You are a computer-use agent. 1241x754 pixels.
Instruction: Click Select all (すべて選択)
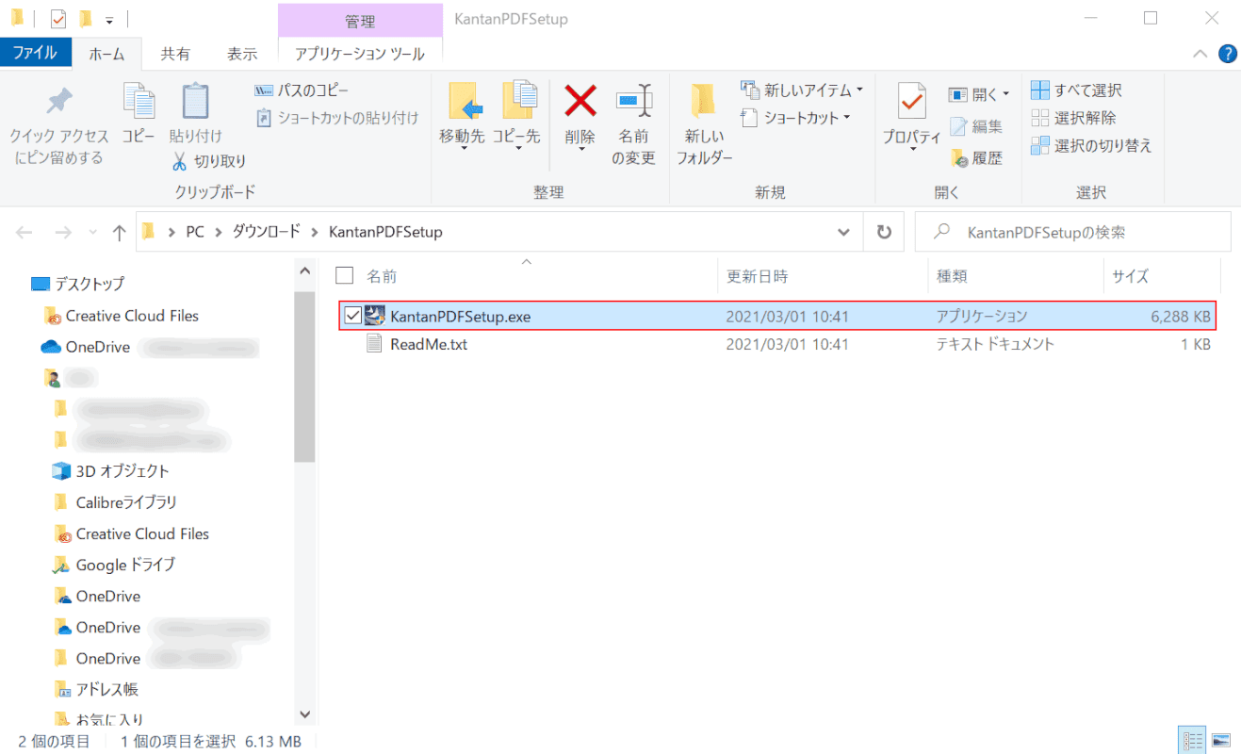pos(1076,90)
